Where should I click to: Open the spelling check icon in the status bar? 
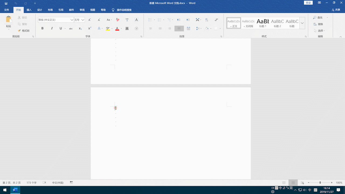44,183
